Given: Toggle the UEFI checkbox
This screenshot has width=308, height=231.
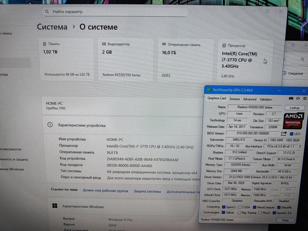Looking at the screenshot, I should (291, 134).
